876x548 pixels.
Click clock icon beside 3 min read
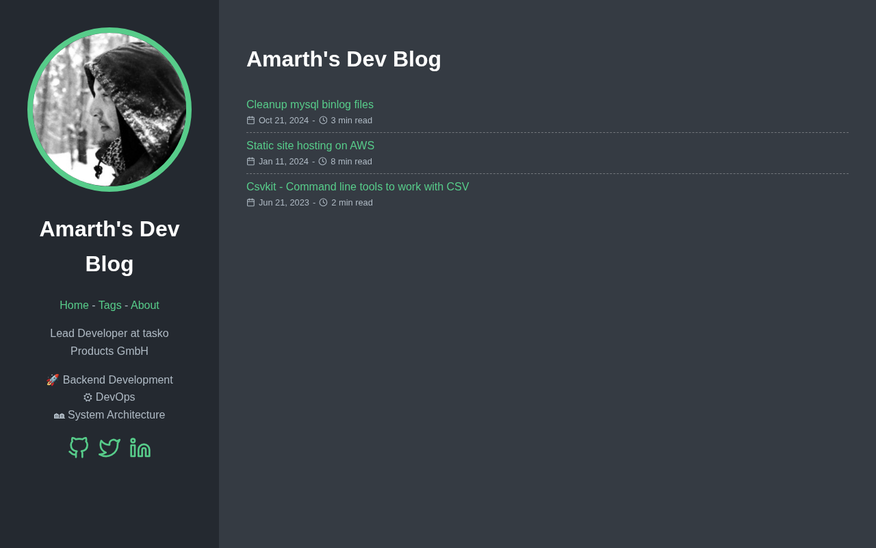click(x=323, y=121)
